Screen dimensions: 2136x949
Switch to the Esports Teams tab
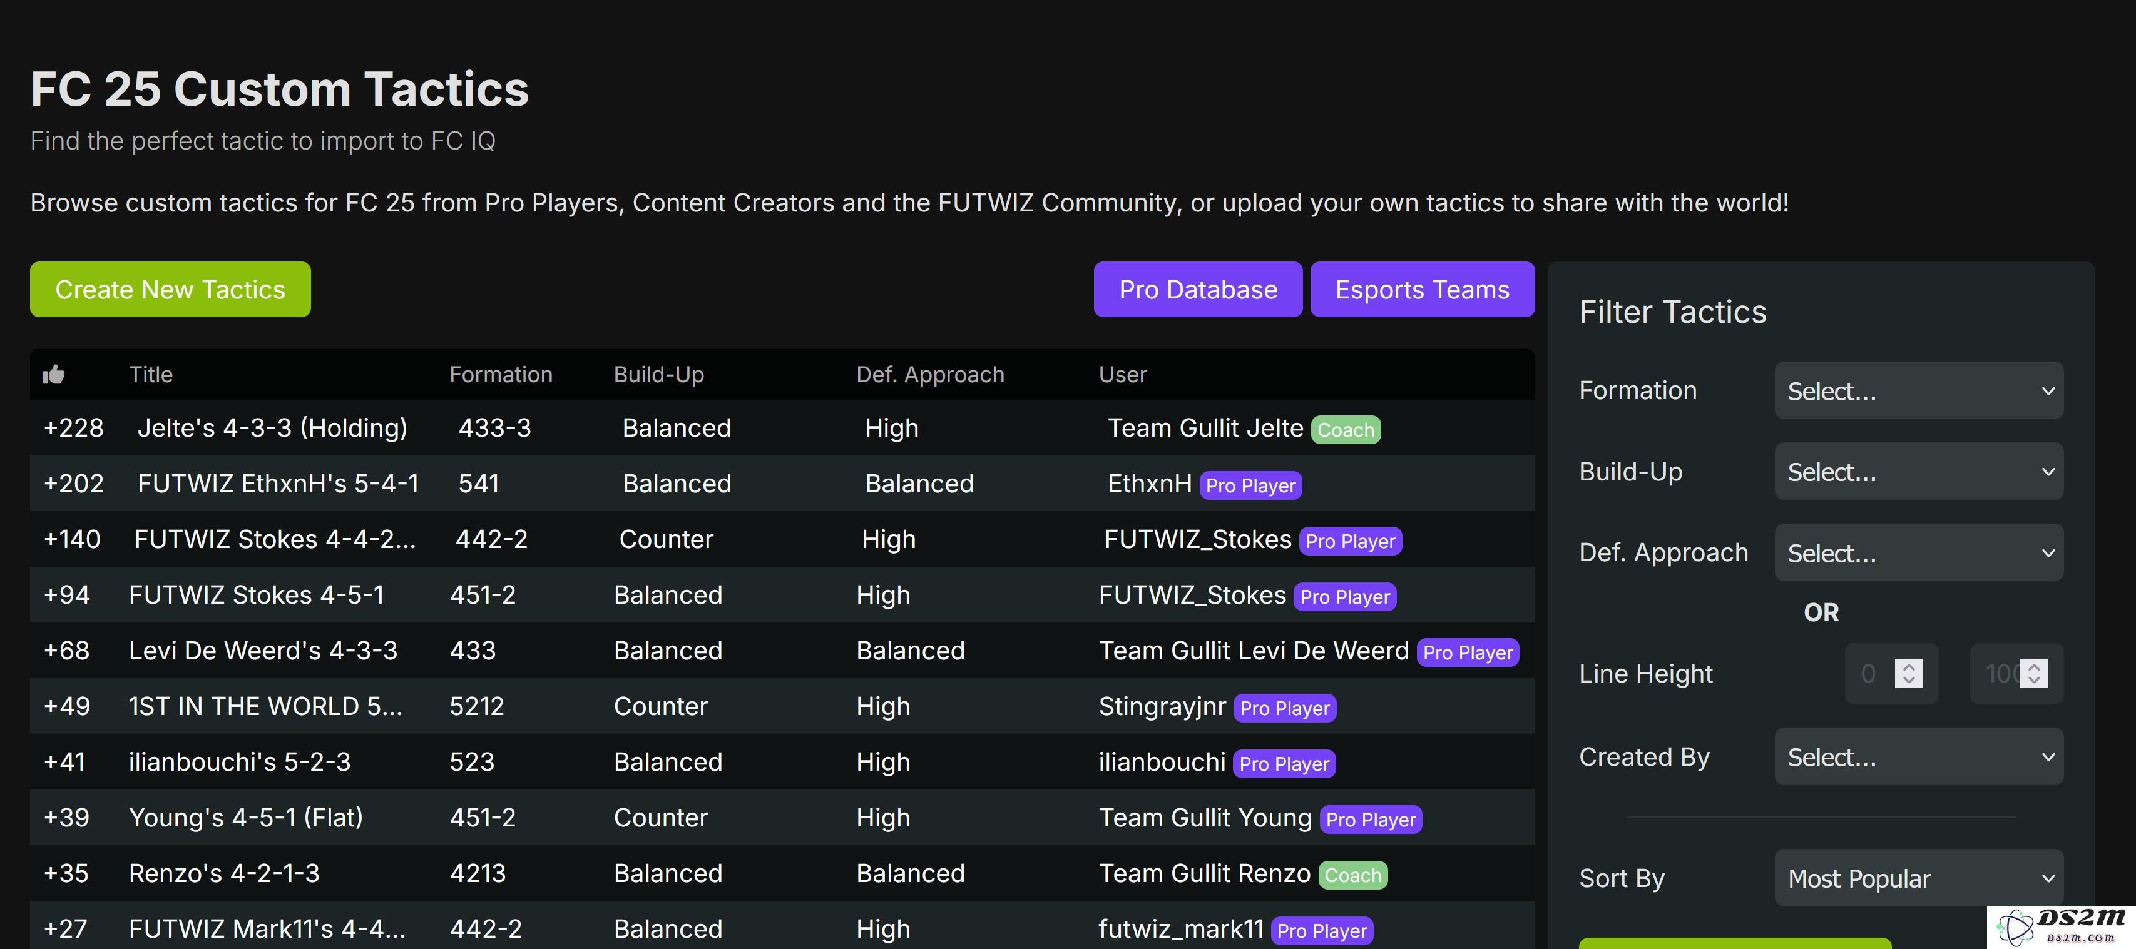pos(1422,289)
